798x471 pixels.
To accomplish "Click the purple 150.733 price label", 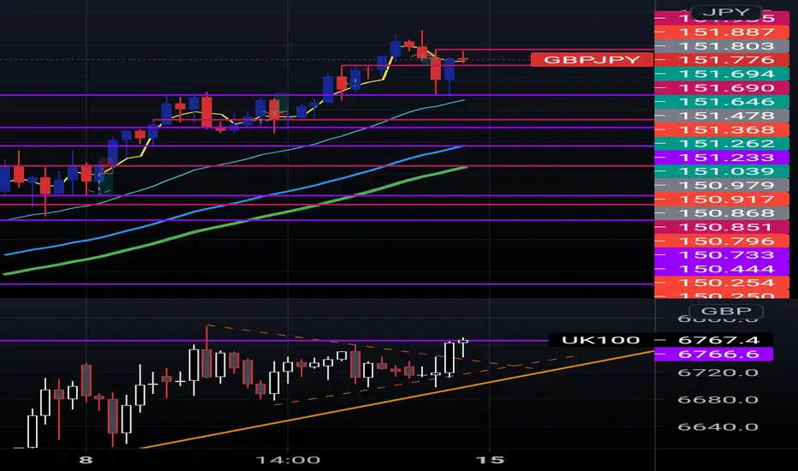I will pos(722,254).
